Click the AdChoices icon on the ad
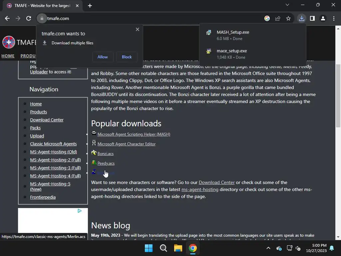341x256 pixels. (x=80, y=211)
